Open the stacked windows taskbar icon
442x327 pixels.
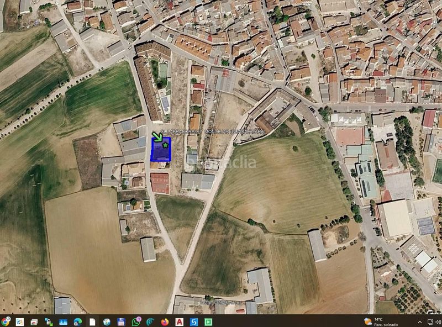click(x=34, y=321)
